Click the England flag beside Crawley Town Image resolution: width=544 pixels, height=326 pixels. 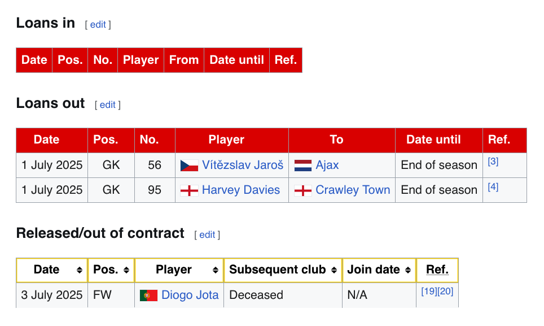(x=303, y=190)
